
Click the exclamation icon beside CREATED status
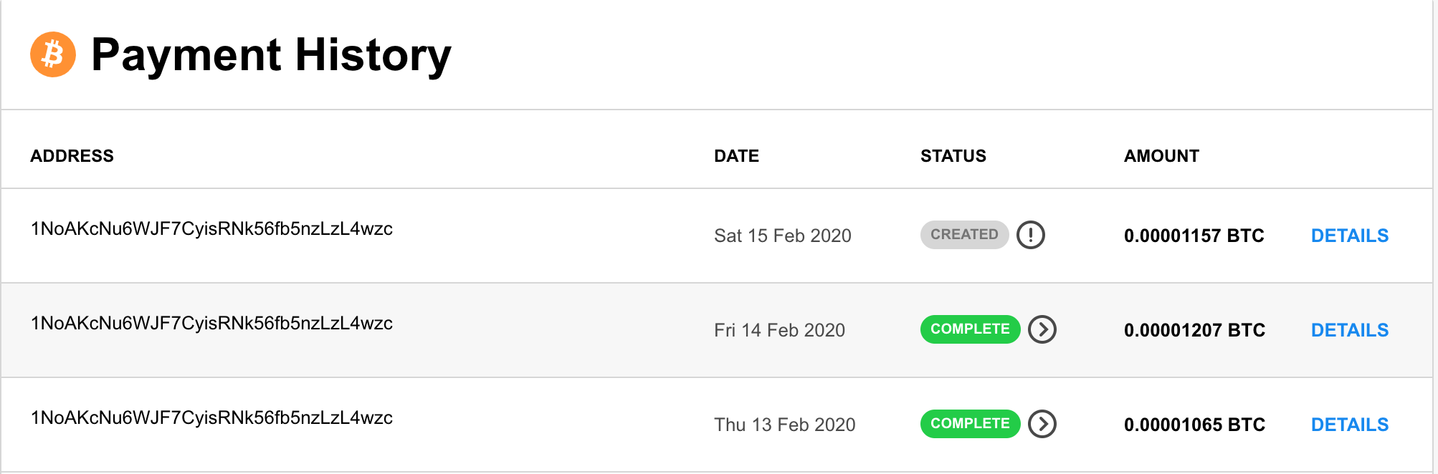click(1031, 235)
